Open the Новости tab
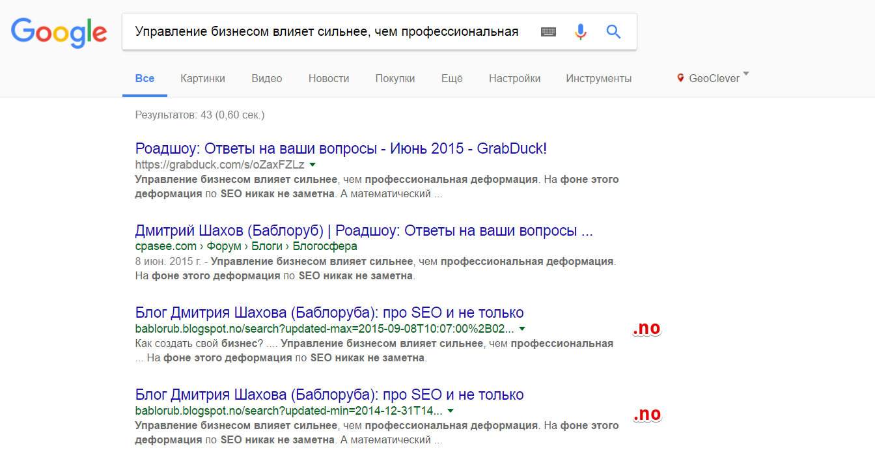This screenshot has height=457, width=875. 329,78
